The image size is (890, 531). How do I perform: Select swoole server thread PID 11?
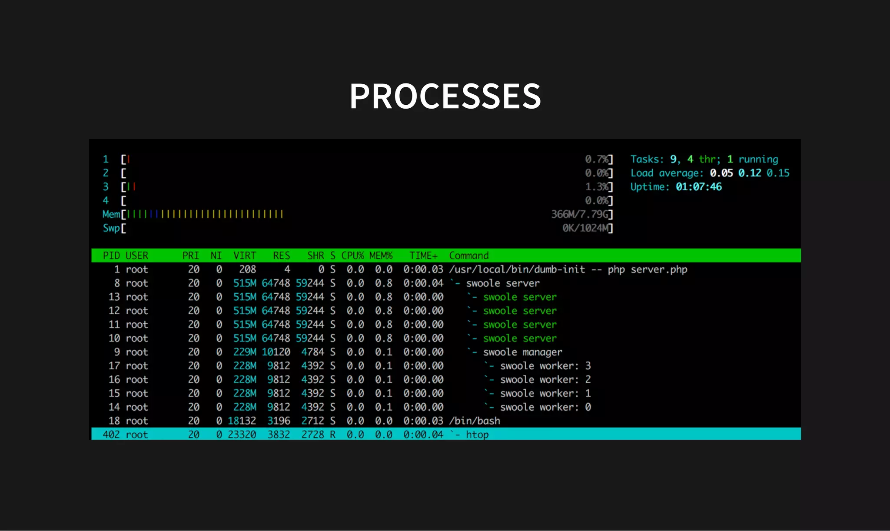[x=446, y=325]
